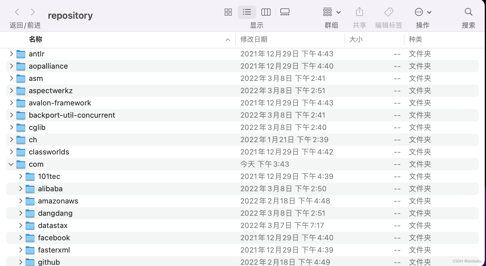Click the share toolbar icon
Viewport: 486px width, 266px height.
(359, 12)
